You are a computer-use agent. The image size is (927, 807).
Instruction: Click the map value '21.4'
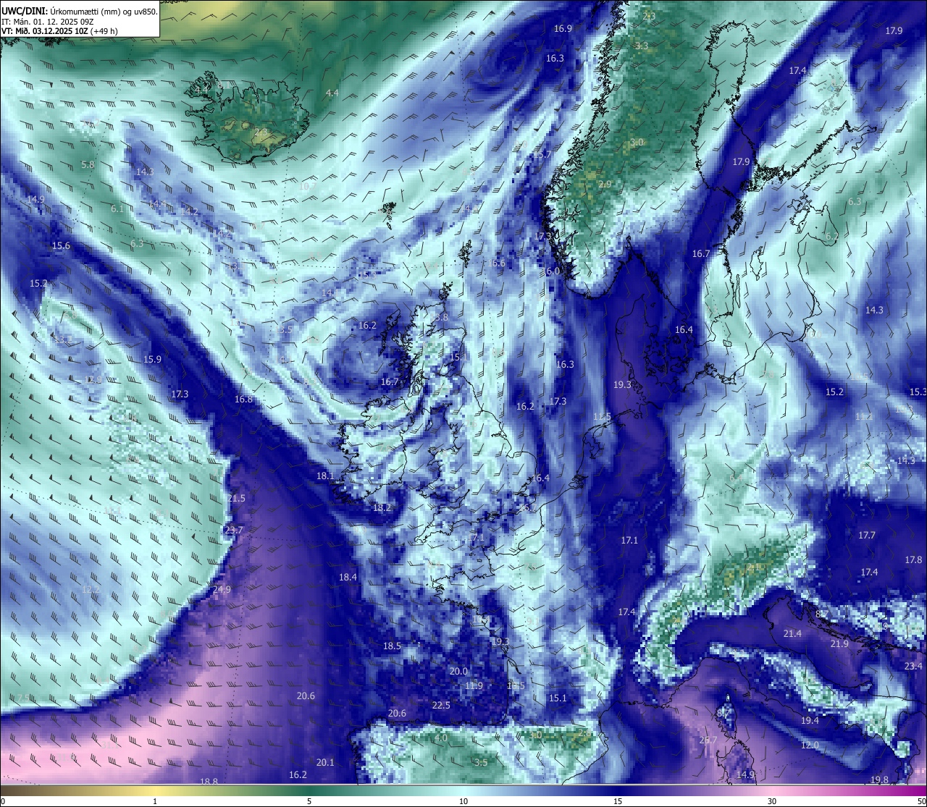(792, 633)
